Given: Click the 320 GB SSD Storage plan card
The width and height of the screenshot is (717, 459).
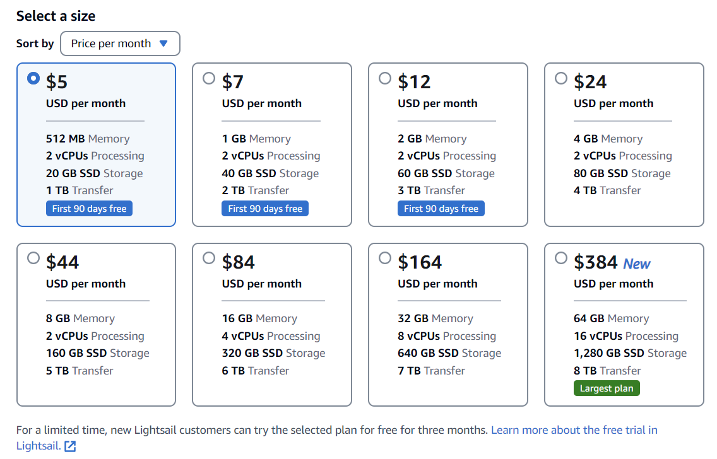Looking at the screenshot, I should click(271, 325).
